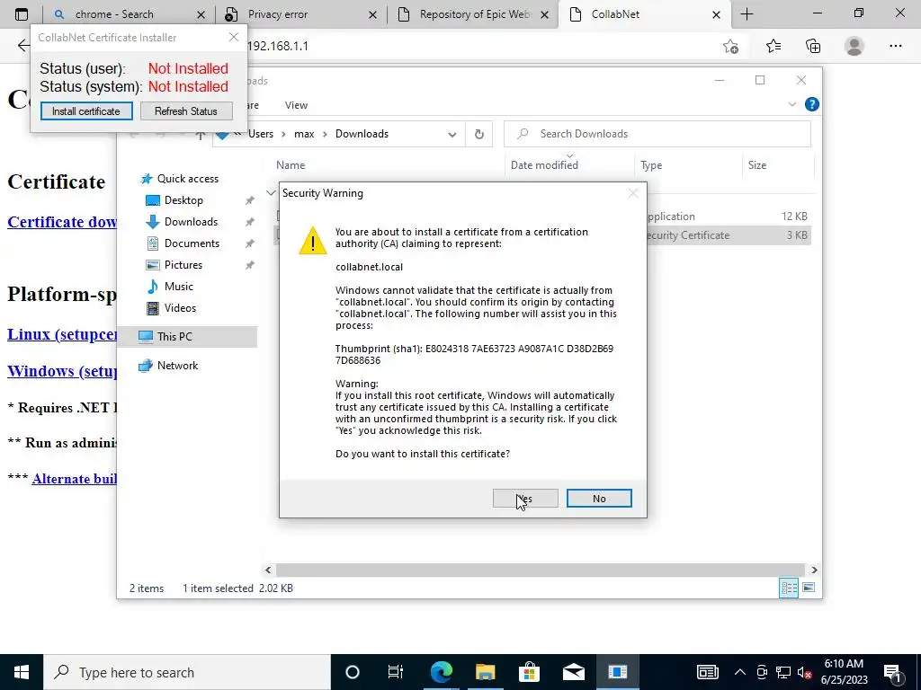Open the muted volume tray icon

[805, 672]
